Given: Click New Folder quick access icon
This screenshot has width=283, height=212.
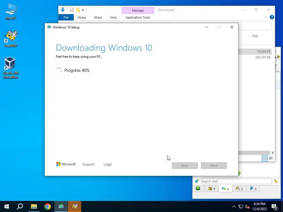Looking at the screenshot, I should click(x=78, y=10).
